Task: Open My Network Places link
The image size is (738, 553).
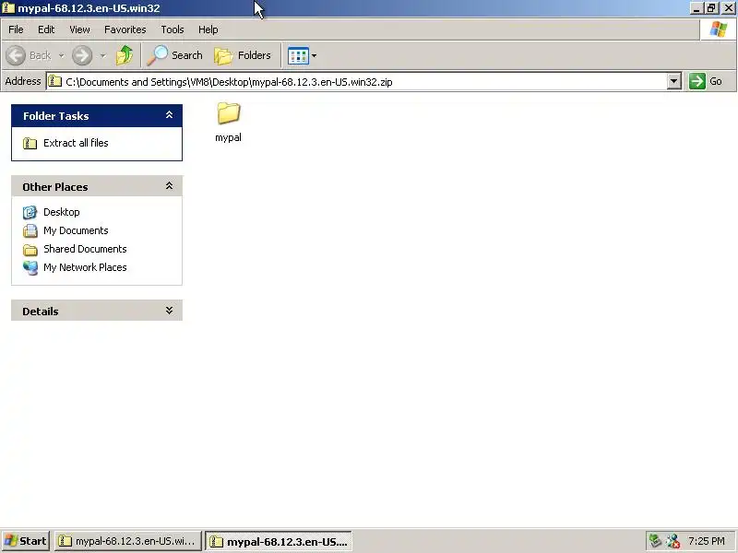Action: pos(85,267)
